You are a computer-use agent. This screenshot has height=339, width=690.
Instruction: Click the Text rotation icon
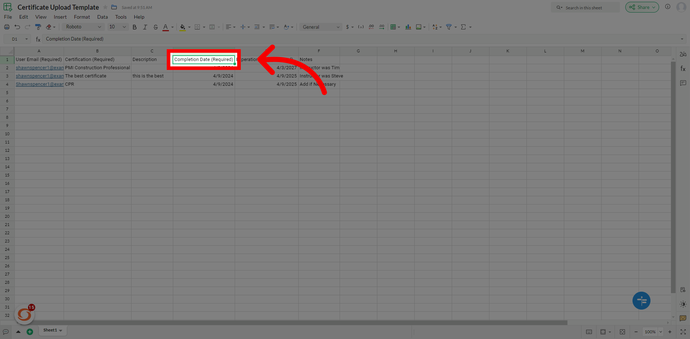pos(286,27)
